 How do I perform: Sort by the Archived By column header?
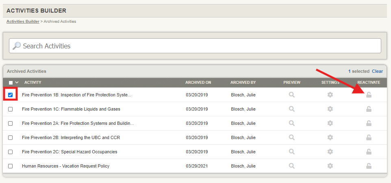243,83
